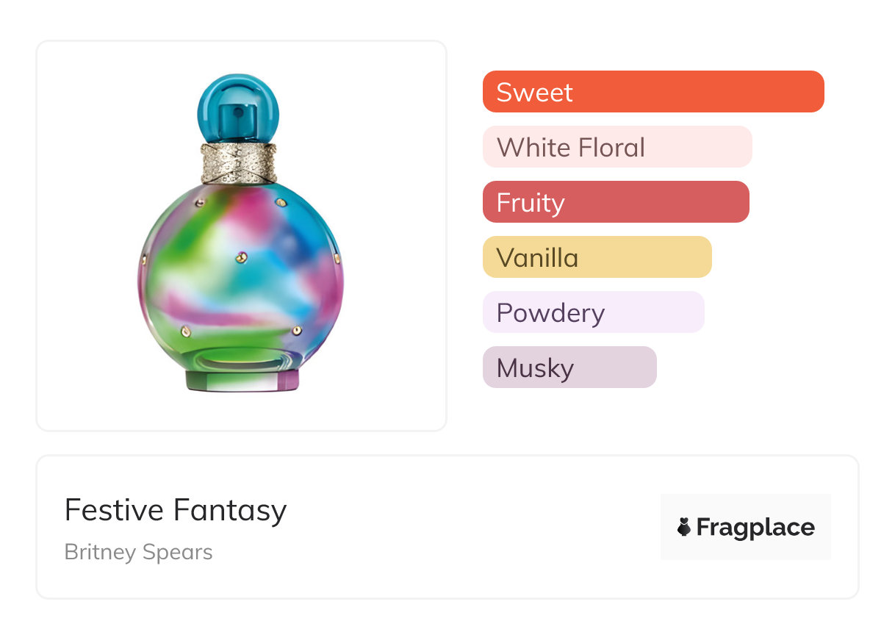Viewport: 895px width, 635px height.
Task: Click the bottle's purple-green pedestal base
Action: pyautogui.click(x=242, y=379)
